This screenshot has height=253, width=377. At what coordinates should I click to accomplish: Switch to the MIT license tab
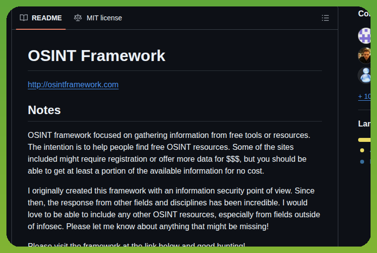tap(98, 18)
